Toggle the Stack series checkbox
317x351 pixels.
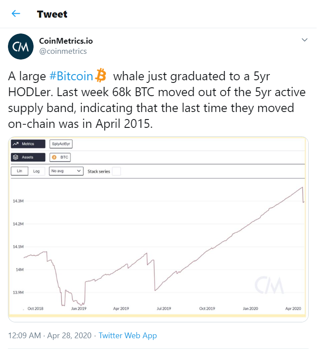117,171
